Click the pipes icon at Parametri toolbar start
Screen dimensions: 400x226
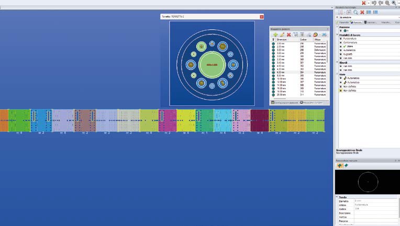pos(340,12)
